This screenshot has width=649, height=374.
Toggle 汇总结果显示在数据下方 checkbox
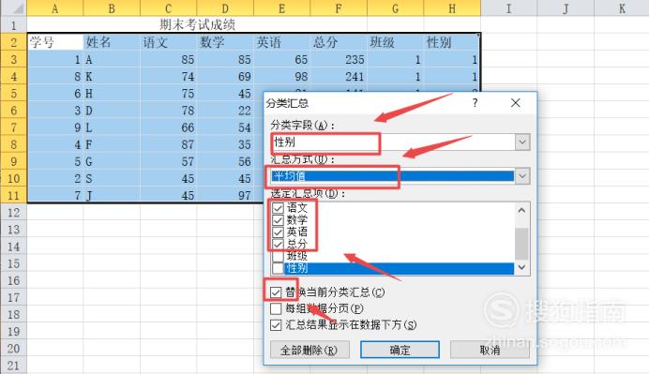pyautogui.click(x=276, y=325)
